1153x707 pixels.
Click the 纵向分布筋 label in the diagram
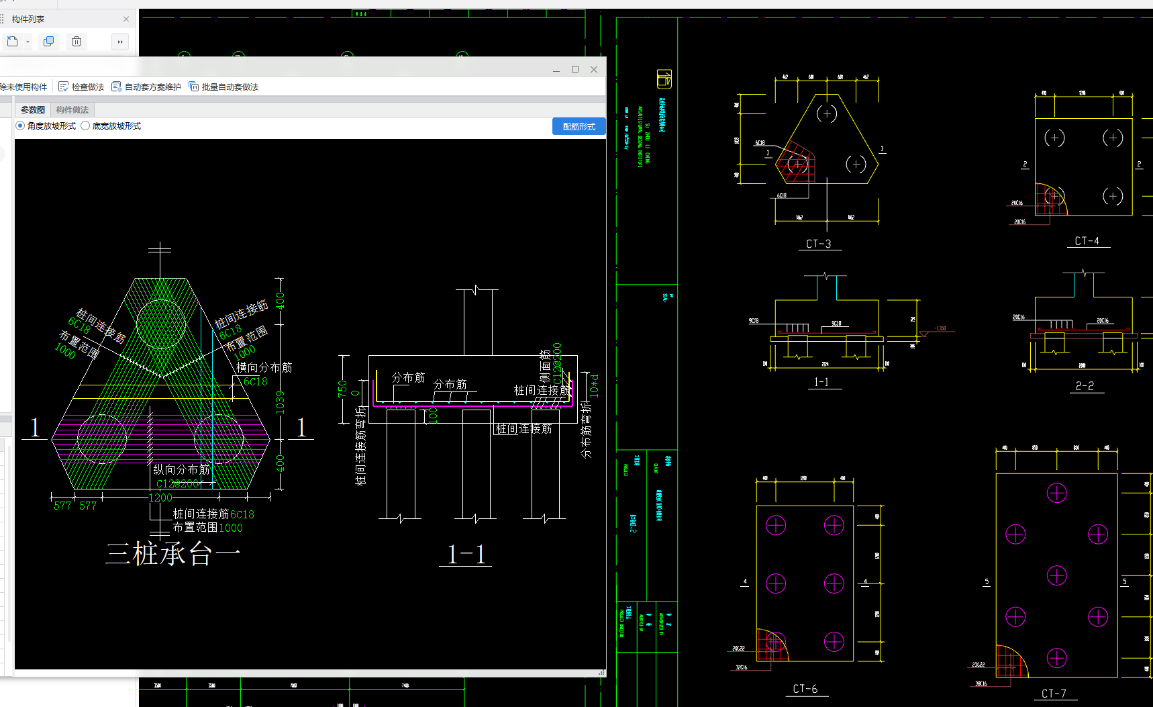(181, 469)
